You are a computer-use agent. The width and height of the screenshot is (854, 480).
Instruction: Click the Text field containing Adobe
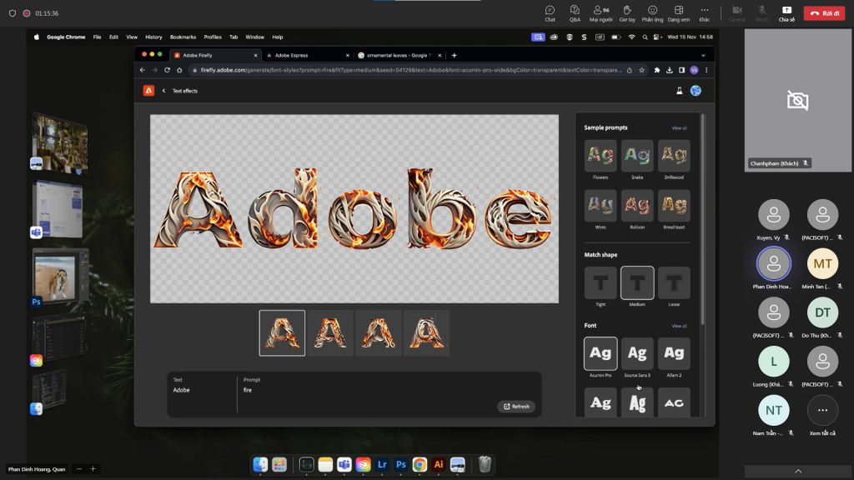coord(202,390)
